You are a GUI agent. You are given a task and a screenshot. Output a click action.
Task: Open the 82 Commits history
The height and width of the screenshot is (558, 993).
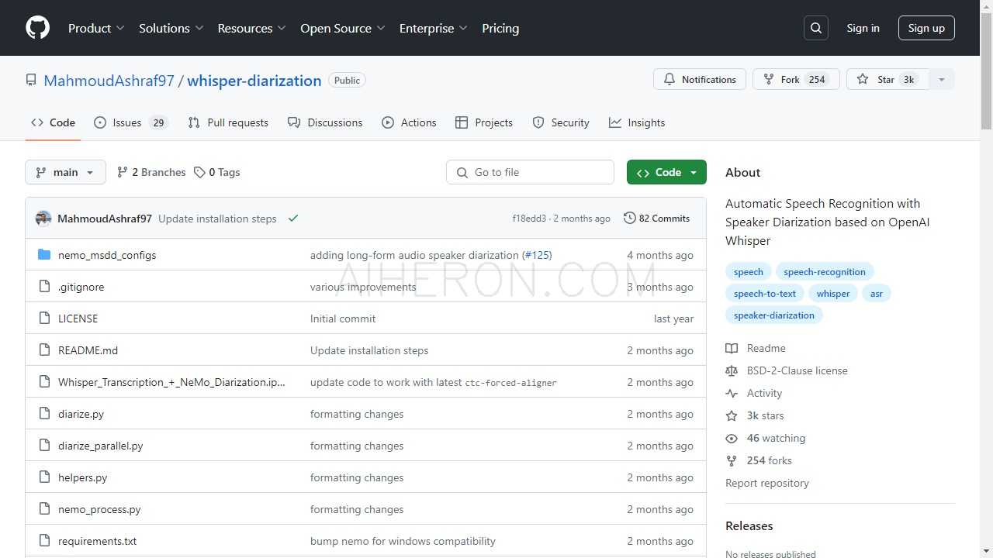tap(656, 219)
